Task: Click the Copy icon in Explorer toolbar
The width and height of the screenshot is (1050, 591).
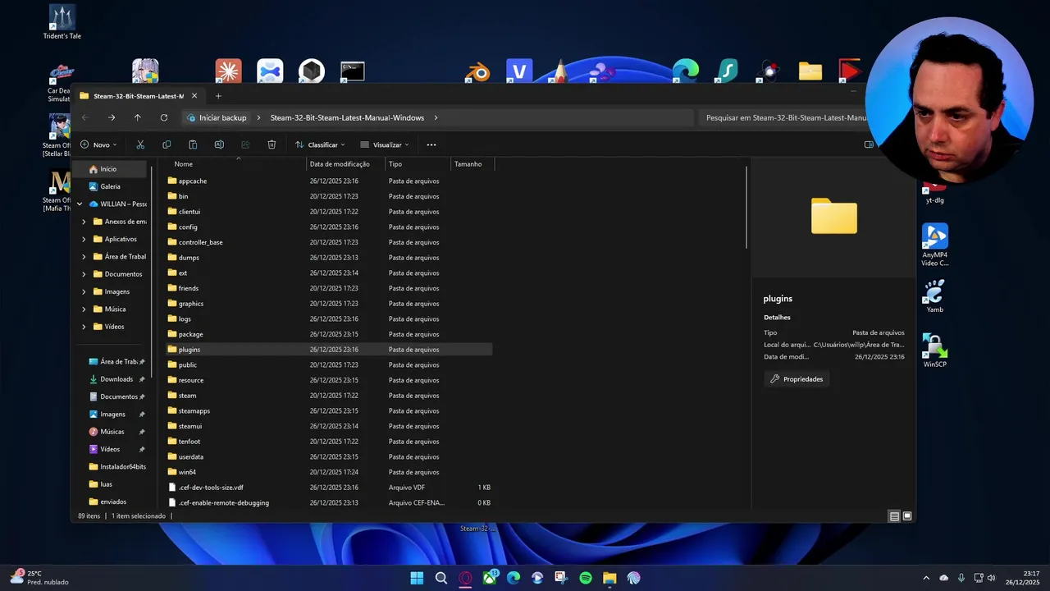Action: [167, 144]
